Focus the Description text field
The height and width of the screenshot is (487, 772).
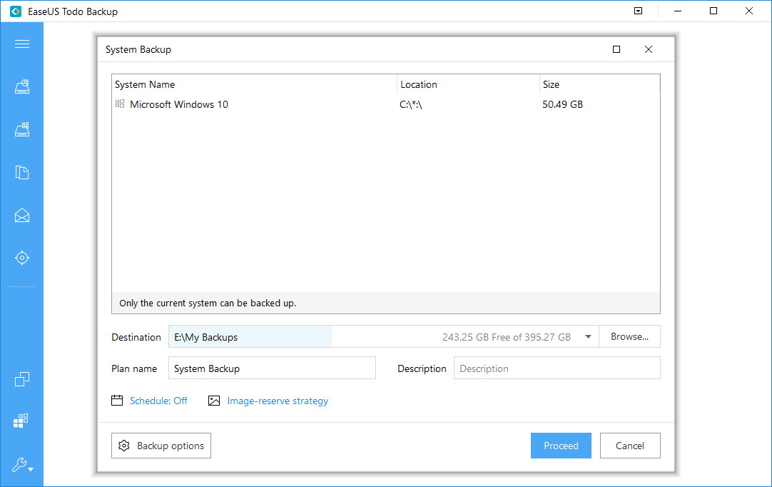(557, 368)
